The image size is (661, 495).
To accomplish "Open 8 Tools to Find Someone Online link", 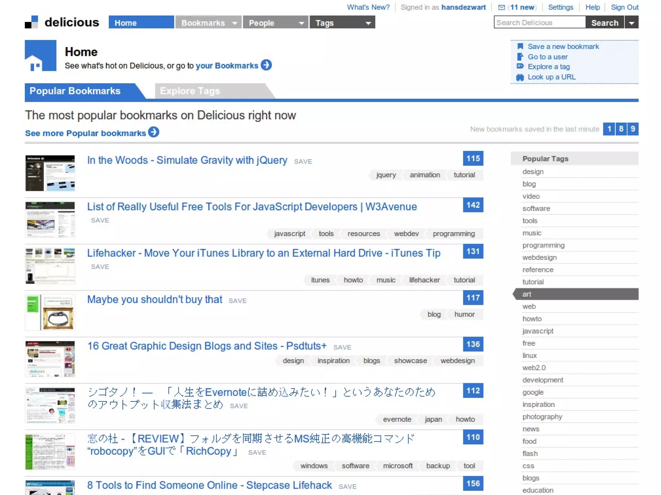I will coord(209,485).
